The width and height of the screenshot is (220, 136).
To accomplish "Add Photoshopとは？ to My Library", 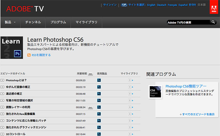I will [x=131, y=80].
